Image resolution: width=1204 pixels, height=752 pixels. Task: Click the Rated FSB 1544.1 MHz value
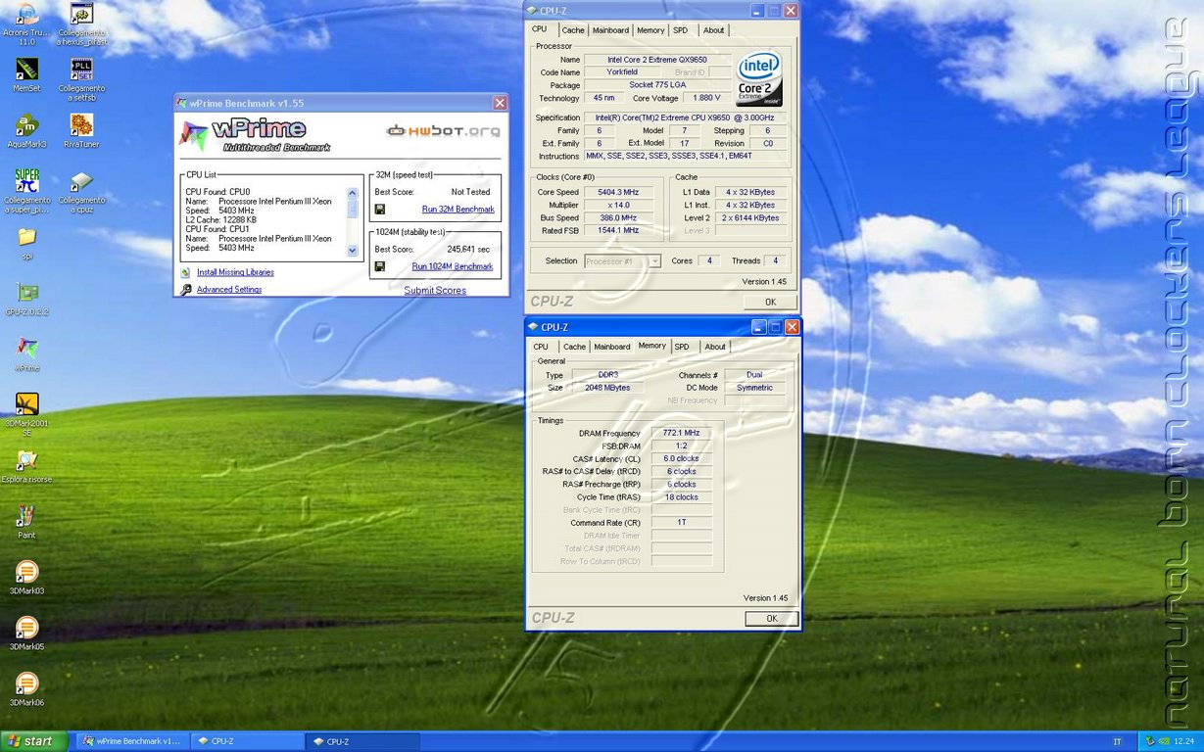618,230
